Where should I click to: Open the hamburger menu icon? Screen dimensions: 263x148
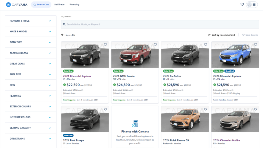pos(254,5)
